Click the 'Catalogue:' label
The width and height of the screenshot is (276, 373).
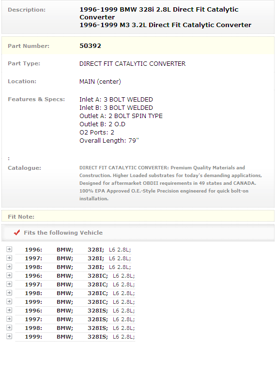tap(25, 168)
